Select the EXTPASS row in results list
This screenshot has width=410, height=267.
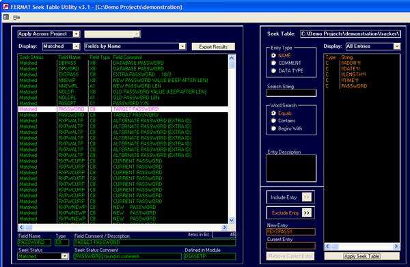pyautogui.click(x=123, y=74)
